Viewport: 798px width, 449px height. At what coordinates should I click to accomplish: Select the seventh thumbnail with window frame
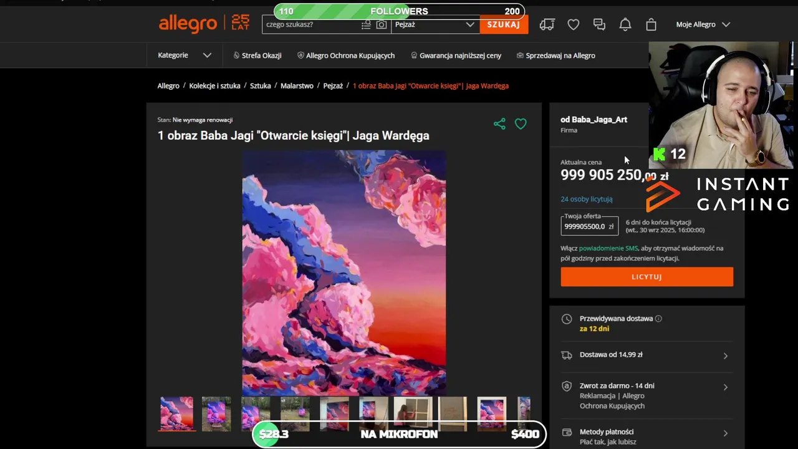[413, 413]
